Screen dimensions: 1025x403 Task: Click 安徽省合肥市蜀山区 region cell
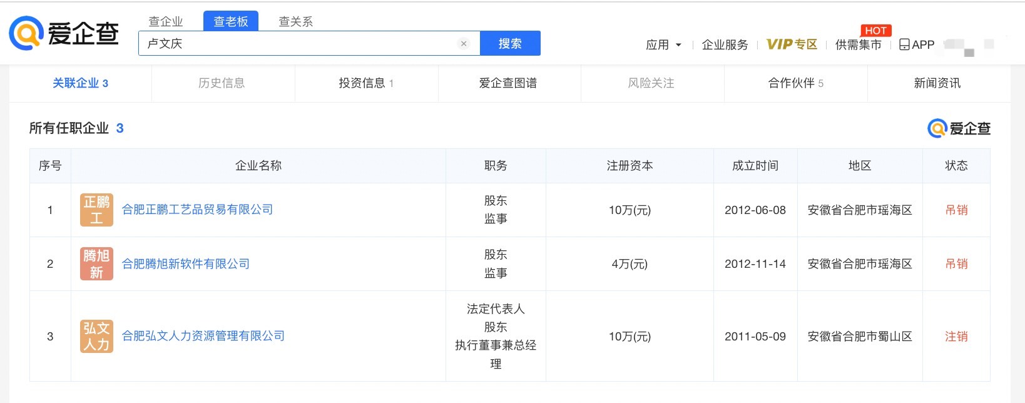point(860,337)
